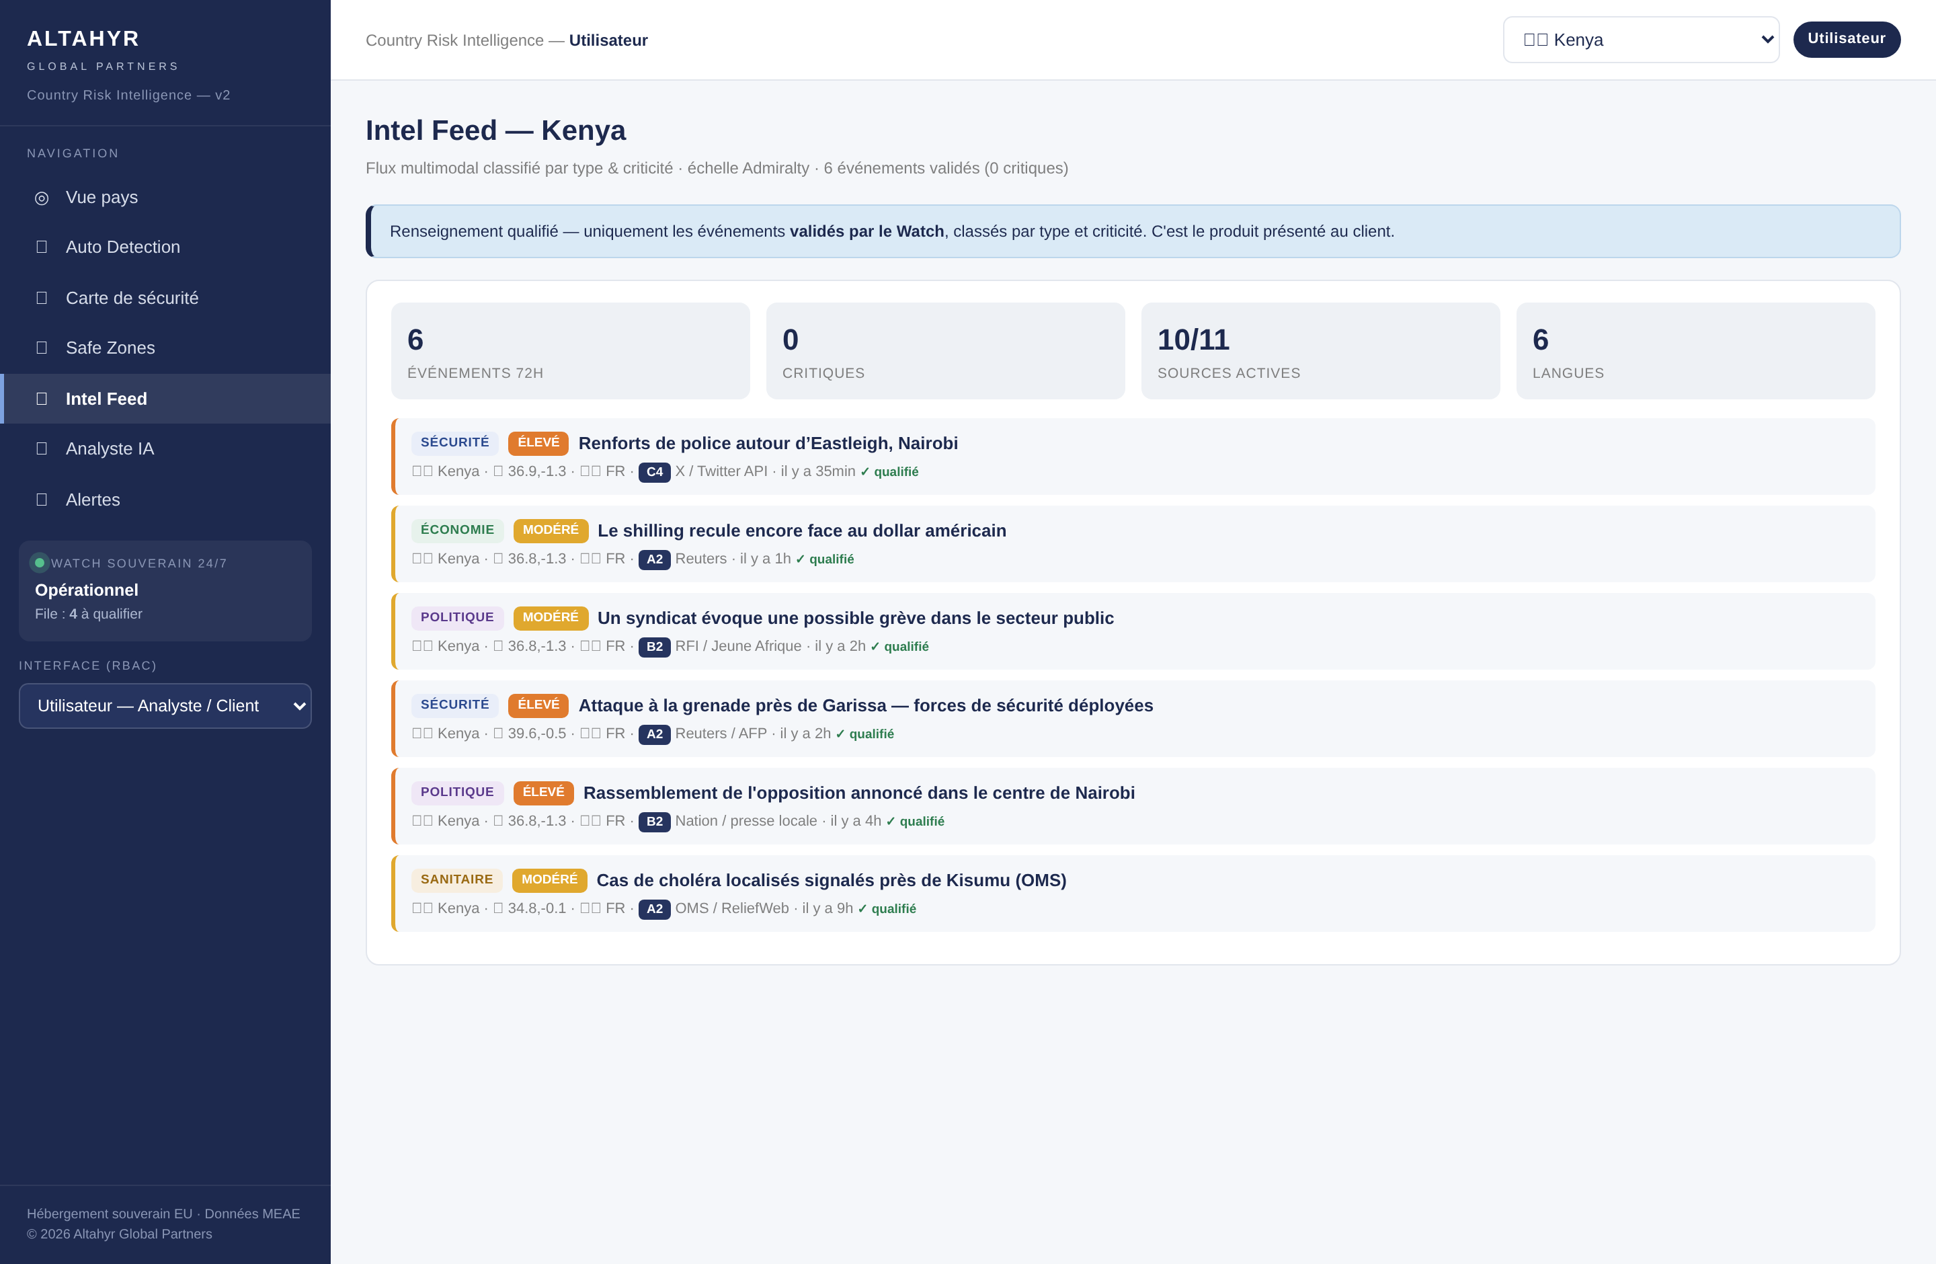Click B2 badge next to Nation / presse locale

click(x=654, y=822)
